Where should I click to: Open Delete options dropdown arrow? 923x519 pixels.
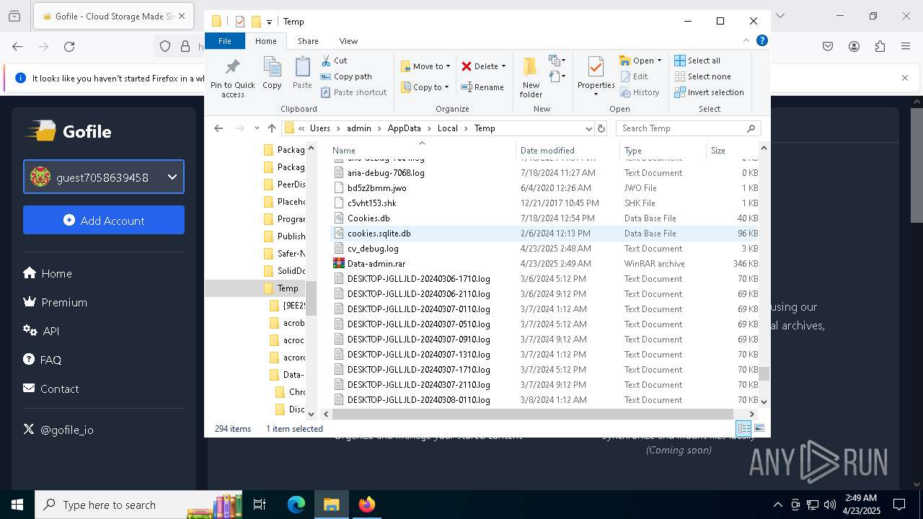click(503, 66)
